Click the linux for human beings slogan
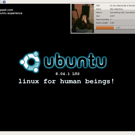 66,81
